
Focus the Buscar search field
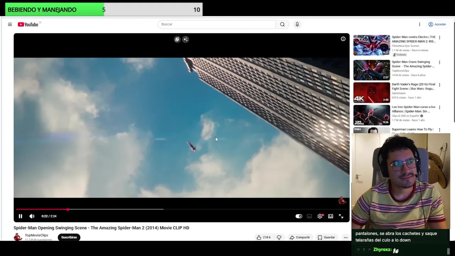click(216, 24)
